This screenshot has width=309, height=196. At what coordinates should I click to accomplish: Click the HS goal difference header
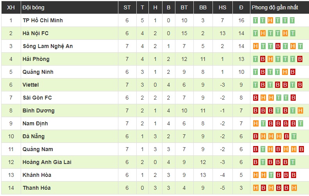[222, 7]
